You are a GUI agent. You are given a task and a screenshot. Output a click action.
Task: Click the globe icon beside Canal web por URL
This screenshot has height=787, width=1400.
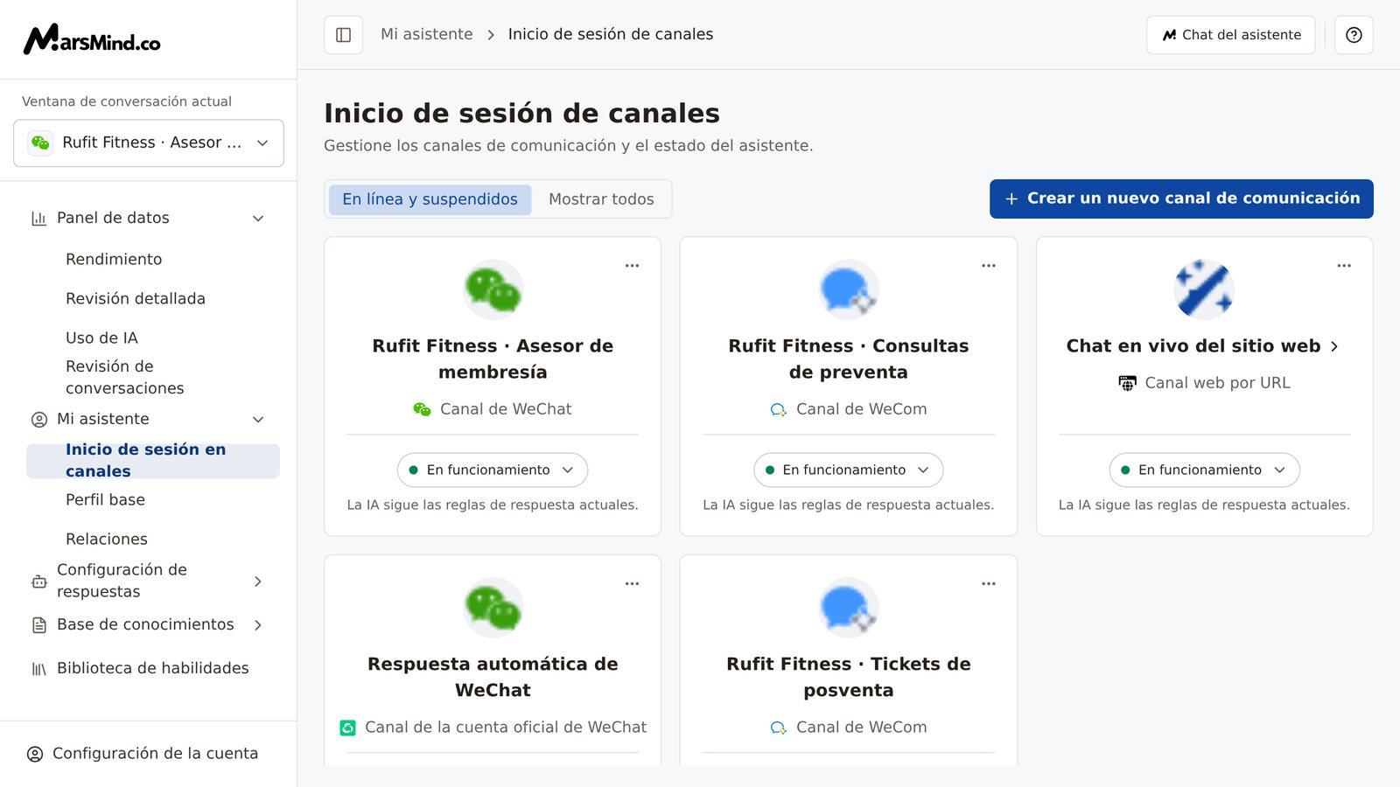[1127, 383]
